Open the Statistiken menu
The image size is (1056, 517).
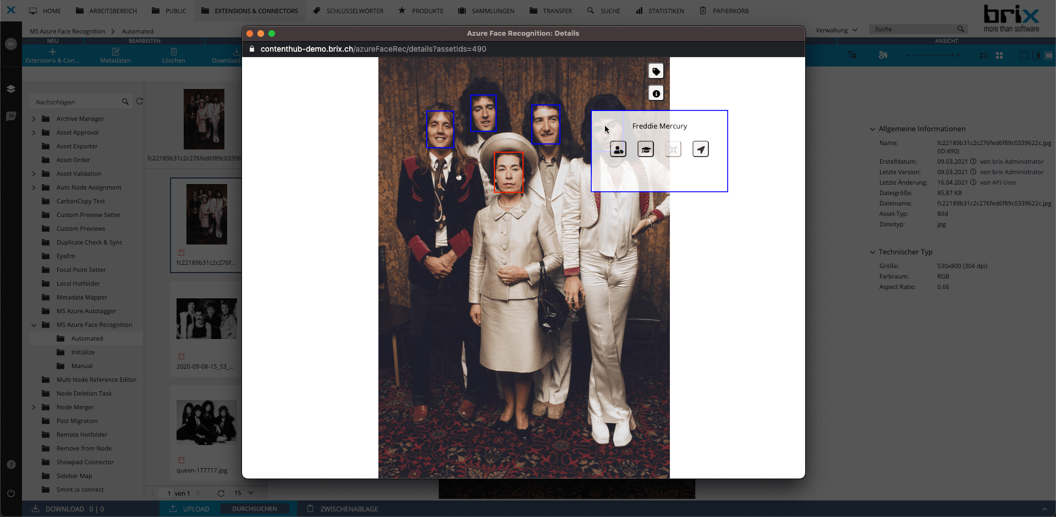(x=660, y=11)
